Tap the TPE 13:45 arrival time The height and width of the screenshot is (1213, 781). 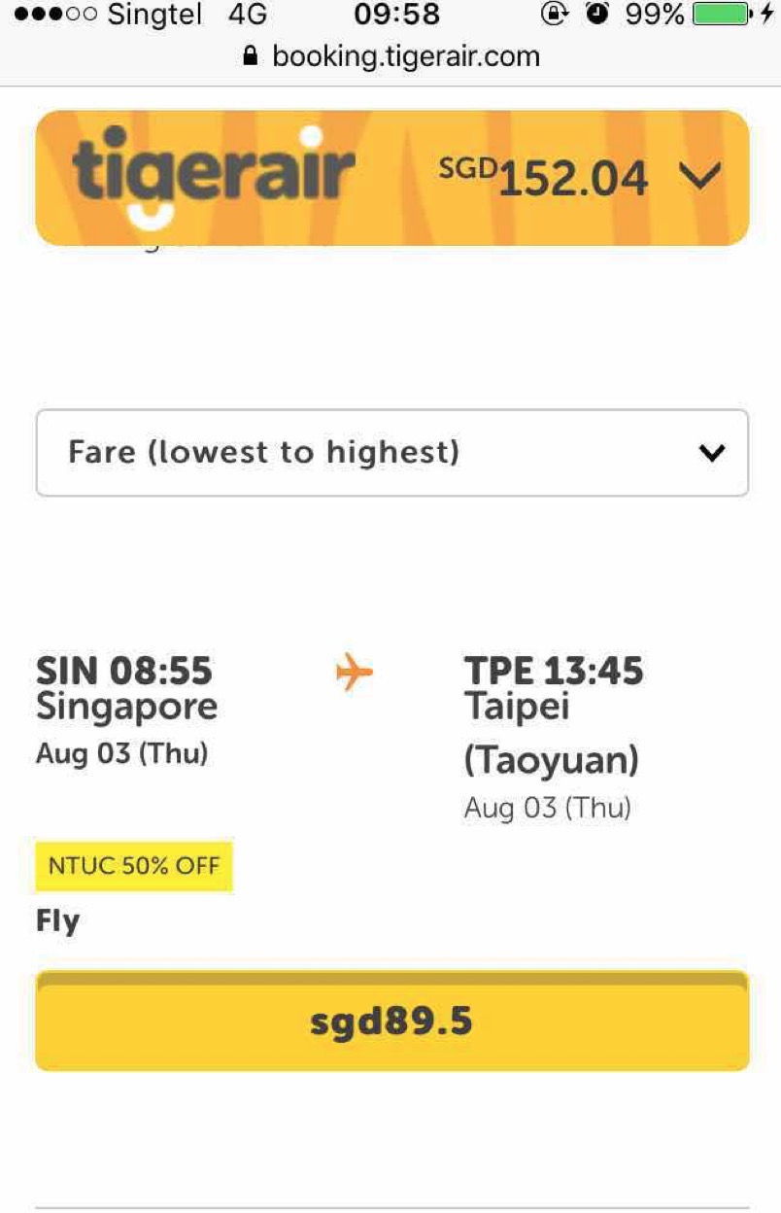[554, 671]
